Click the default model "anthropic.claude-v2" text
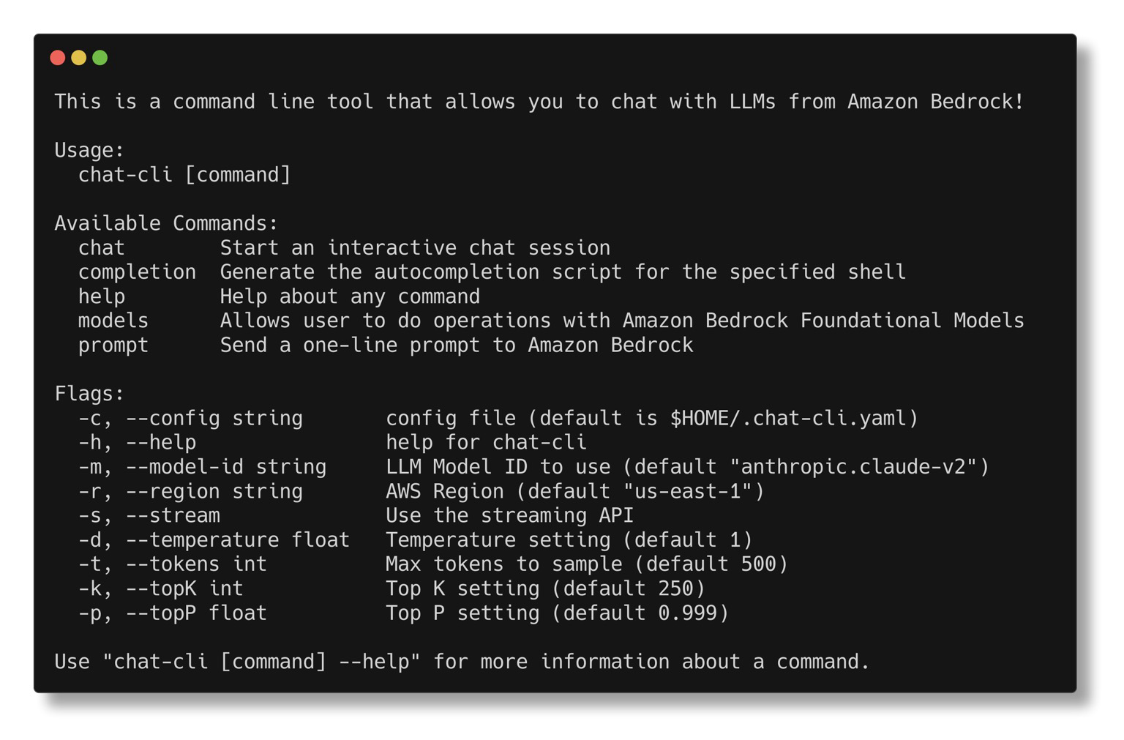1124x740 pixels. pos(853,467)
